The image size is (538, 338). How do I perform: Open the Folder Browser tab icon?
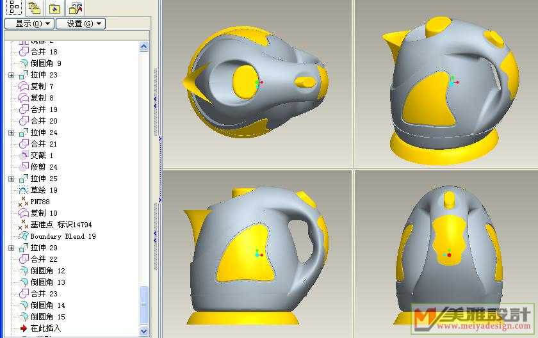[x=34, y=8]
